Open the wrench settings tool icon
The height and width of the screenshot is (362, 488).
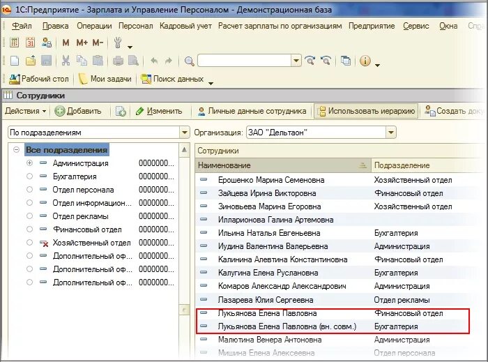coord(118,43)
